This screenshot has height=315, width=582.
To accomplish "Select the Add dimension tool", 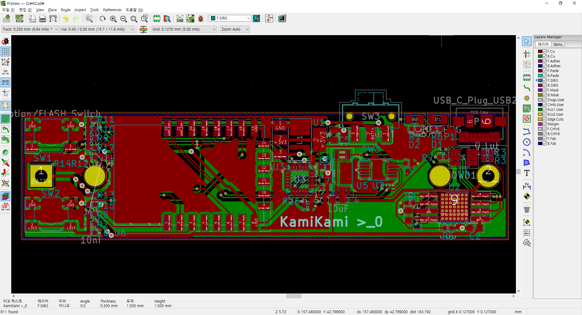I will point(527,186).
